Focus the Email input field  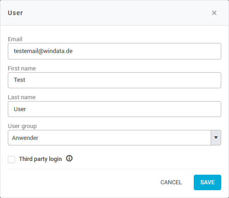tap(114, 51)
